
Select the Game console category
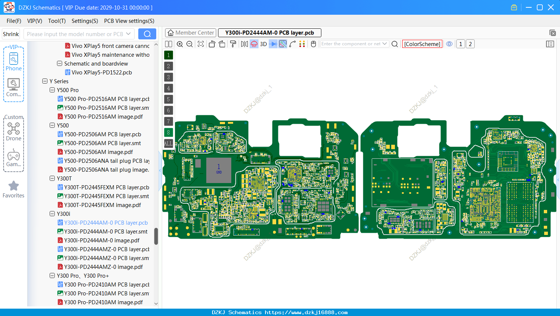click(14, 157)
